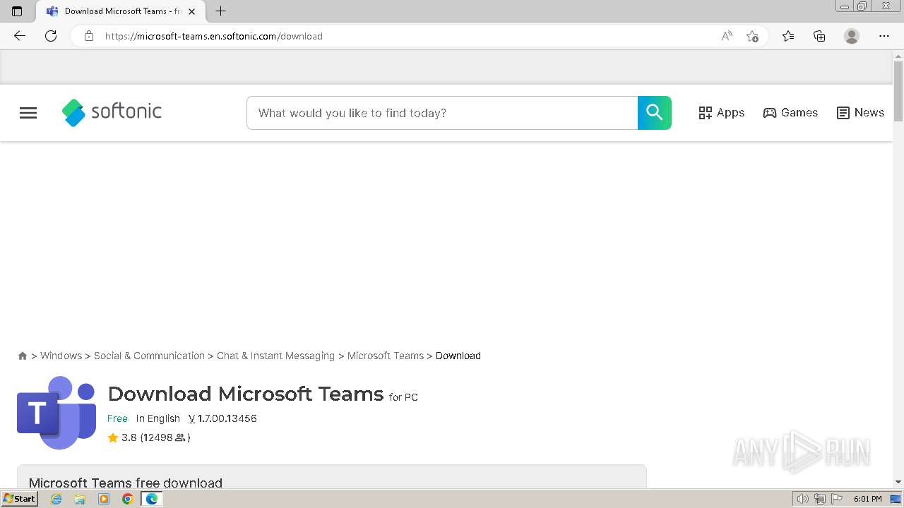
Task: Click the 'In English' language label
Action: coord(158,418)
